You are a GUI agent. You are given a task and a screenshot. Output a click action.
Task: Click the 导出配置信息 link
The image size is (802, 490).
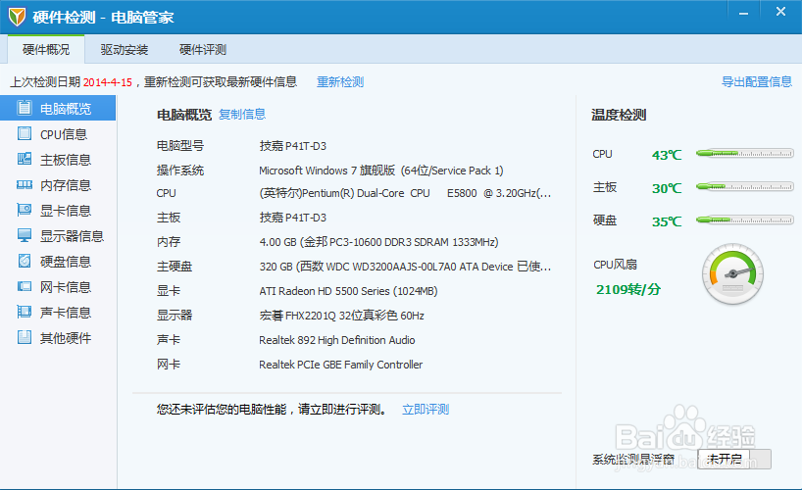pyautogui.click(x=757, y=82)
